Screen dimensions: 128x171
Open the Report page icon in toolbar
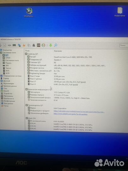(x=5, y=45)
